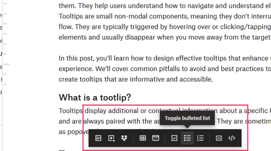Add a timeline with the calendar icon

(156, 138)
